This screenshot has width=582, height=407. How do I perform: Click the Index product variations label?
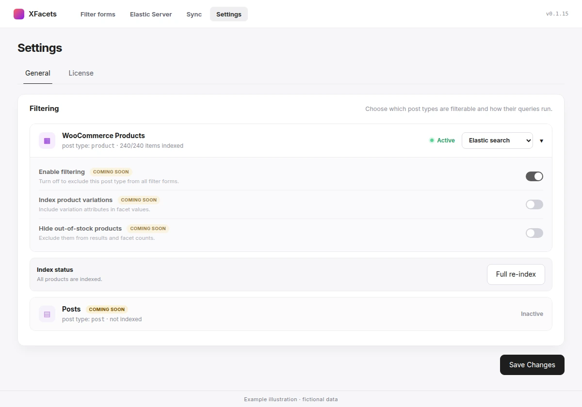[76, 200]
